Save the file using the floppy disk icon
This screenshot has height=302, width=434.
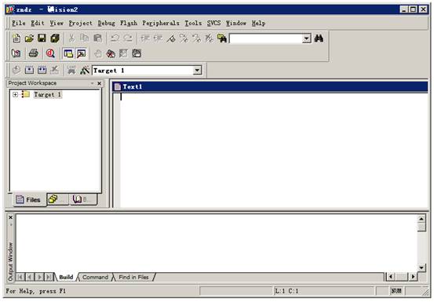[x=42, y=38]
